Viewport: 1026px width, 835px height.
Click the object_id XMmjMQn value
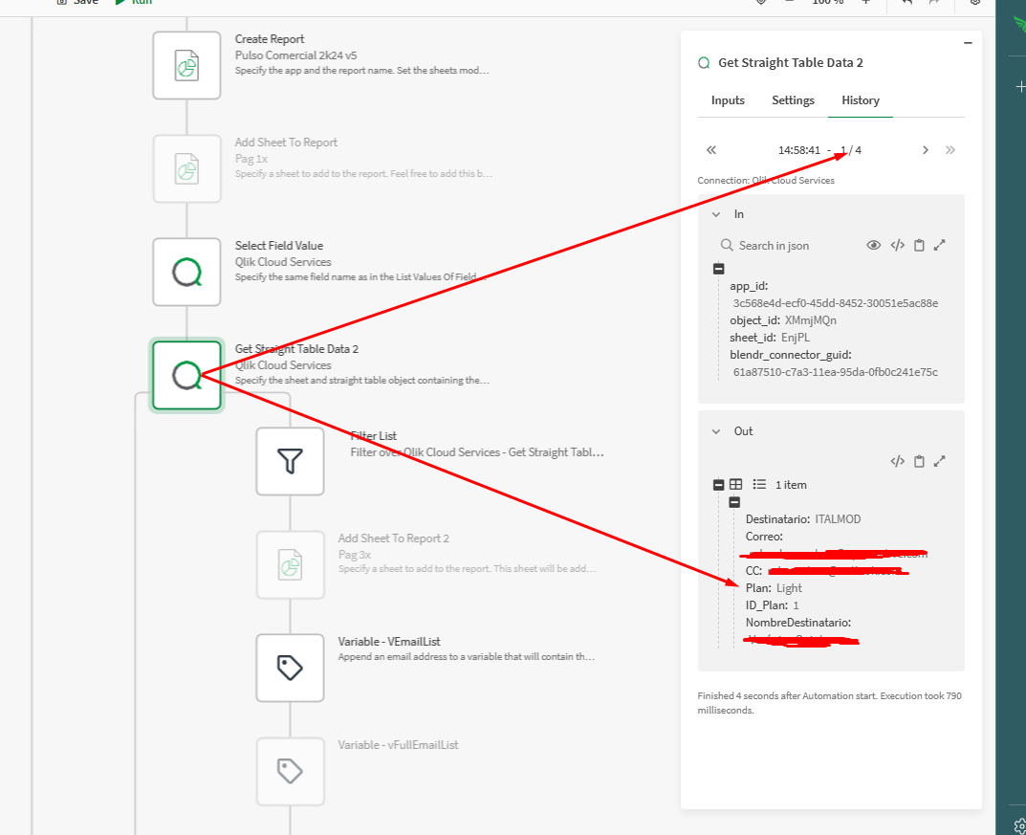click(810, 320)
